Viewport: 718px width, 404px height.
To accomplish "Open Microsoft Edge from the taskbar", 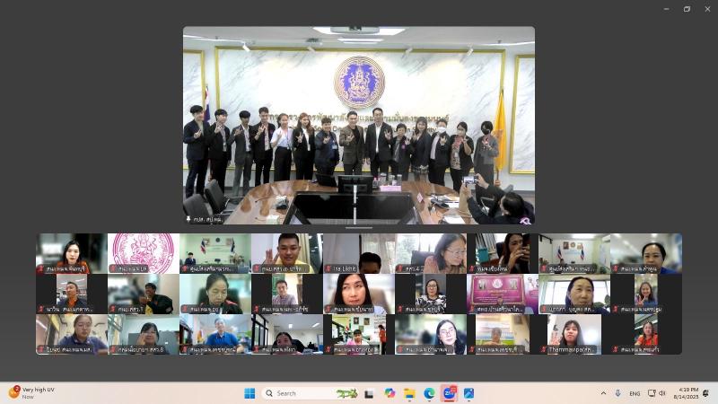I will point(429,393).
